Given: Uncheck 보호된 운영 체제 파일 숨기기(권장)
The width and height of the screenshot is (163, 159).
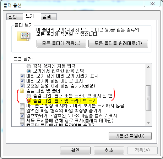Looking at the screenshot, I should (x=22, y=86).
